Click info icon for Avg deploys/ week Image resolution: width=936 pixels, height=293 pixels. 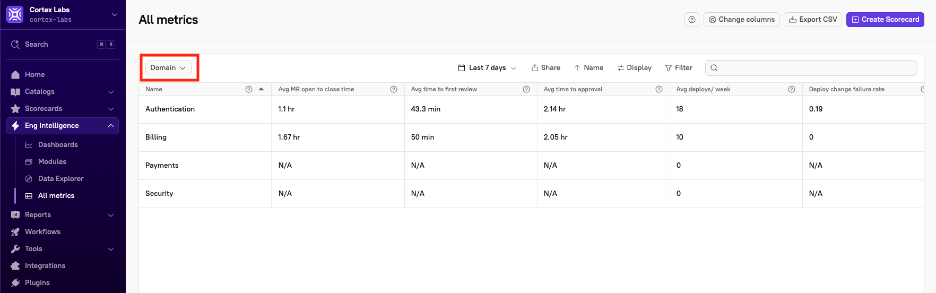pos(792,89)
